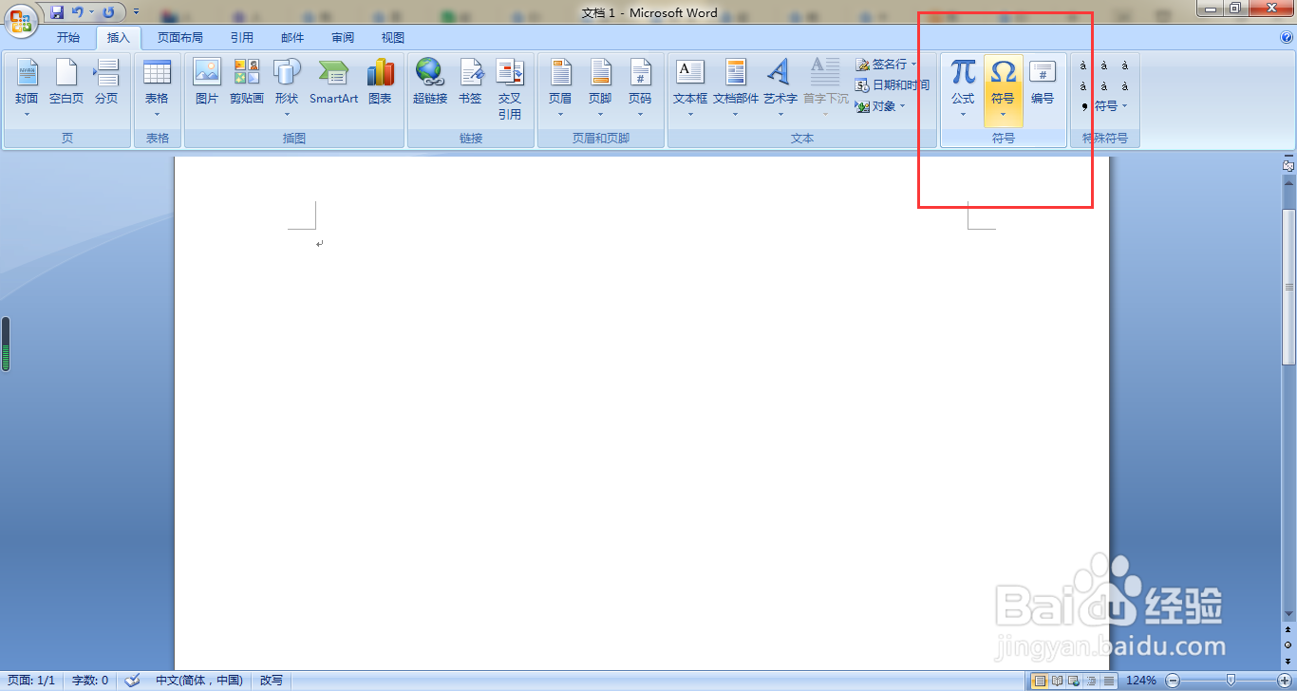This screenshot has height=691, width=1297.
Task: Open the equation dropdown (公式)
Action: point(963,88)
